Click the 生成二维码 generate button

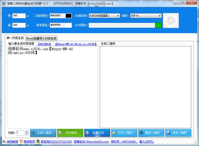pyautogui.click(x=43, y=133)
